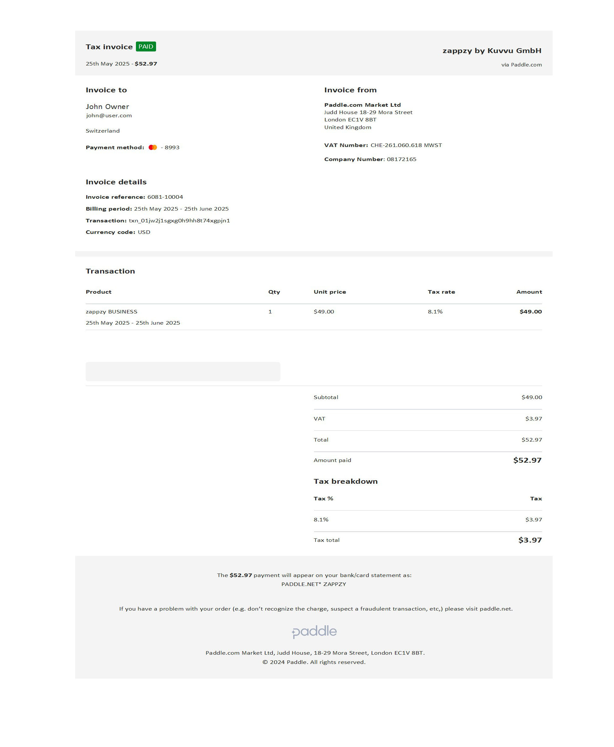Click the Paddle logo in footer

click(314, 631)
